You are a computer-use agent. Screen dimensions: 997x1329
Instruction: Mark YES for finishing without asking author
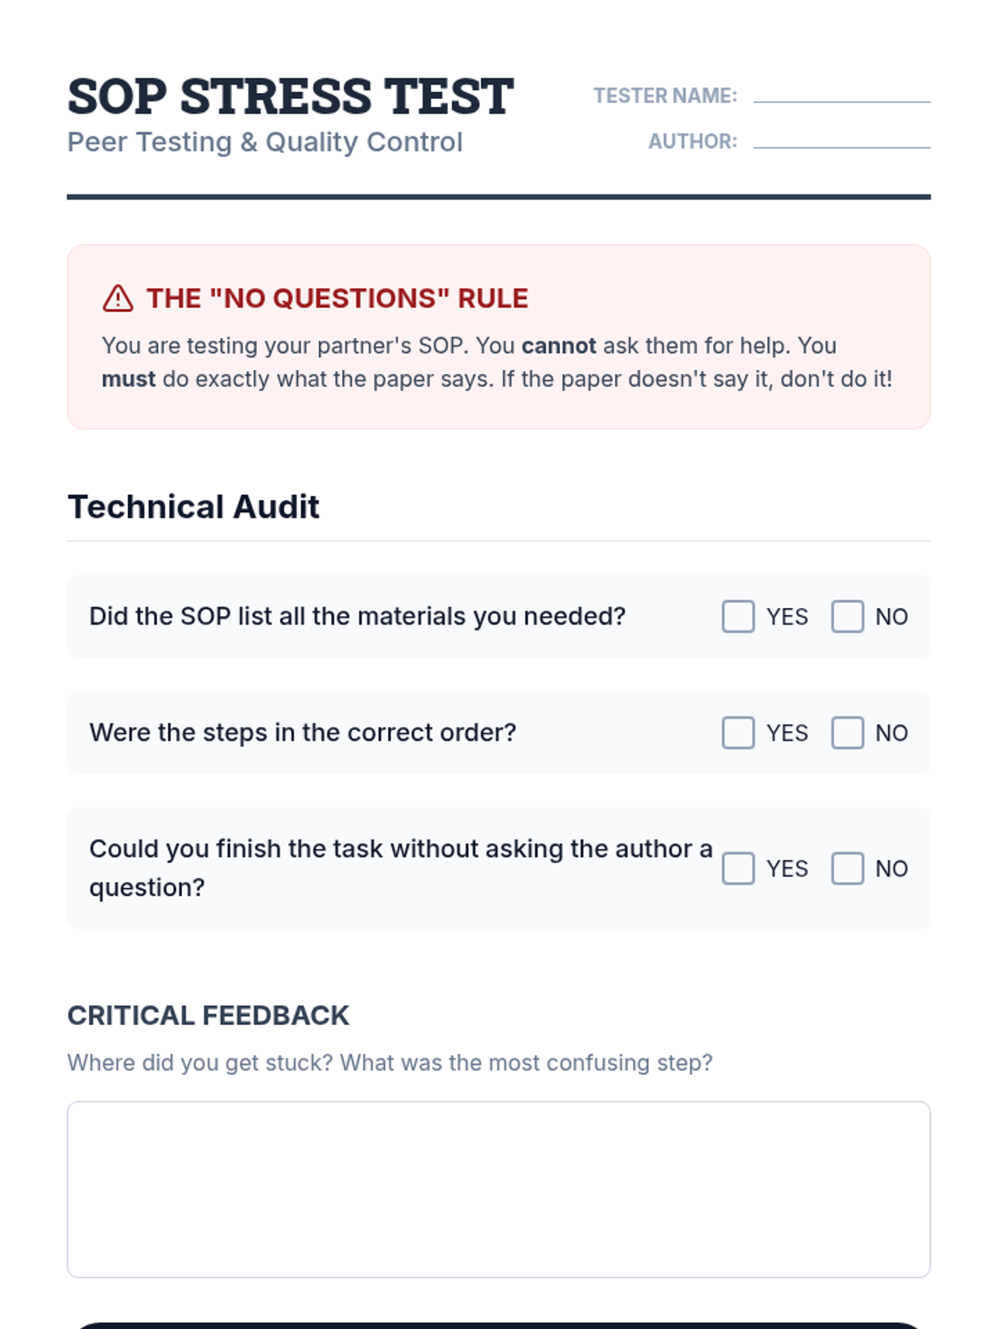click(738, 868)
